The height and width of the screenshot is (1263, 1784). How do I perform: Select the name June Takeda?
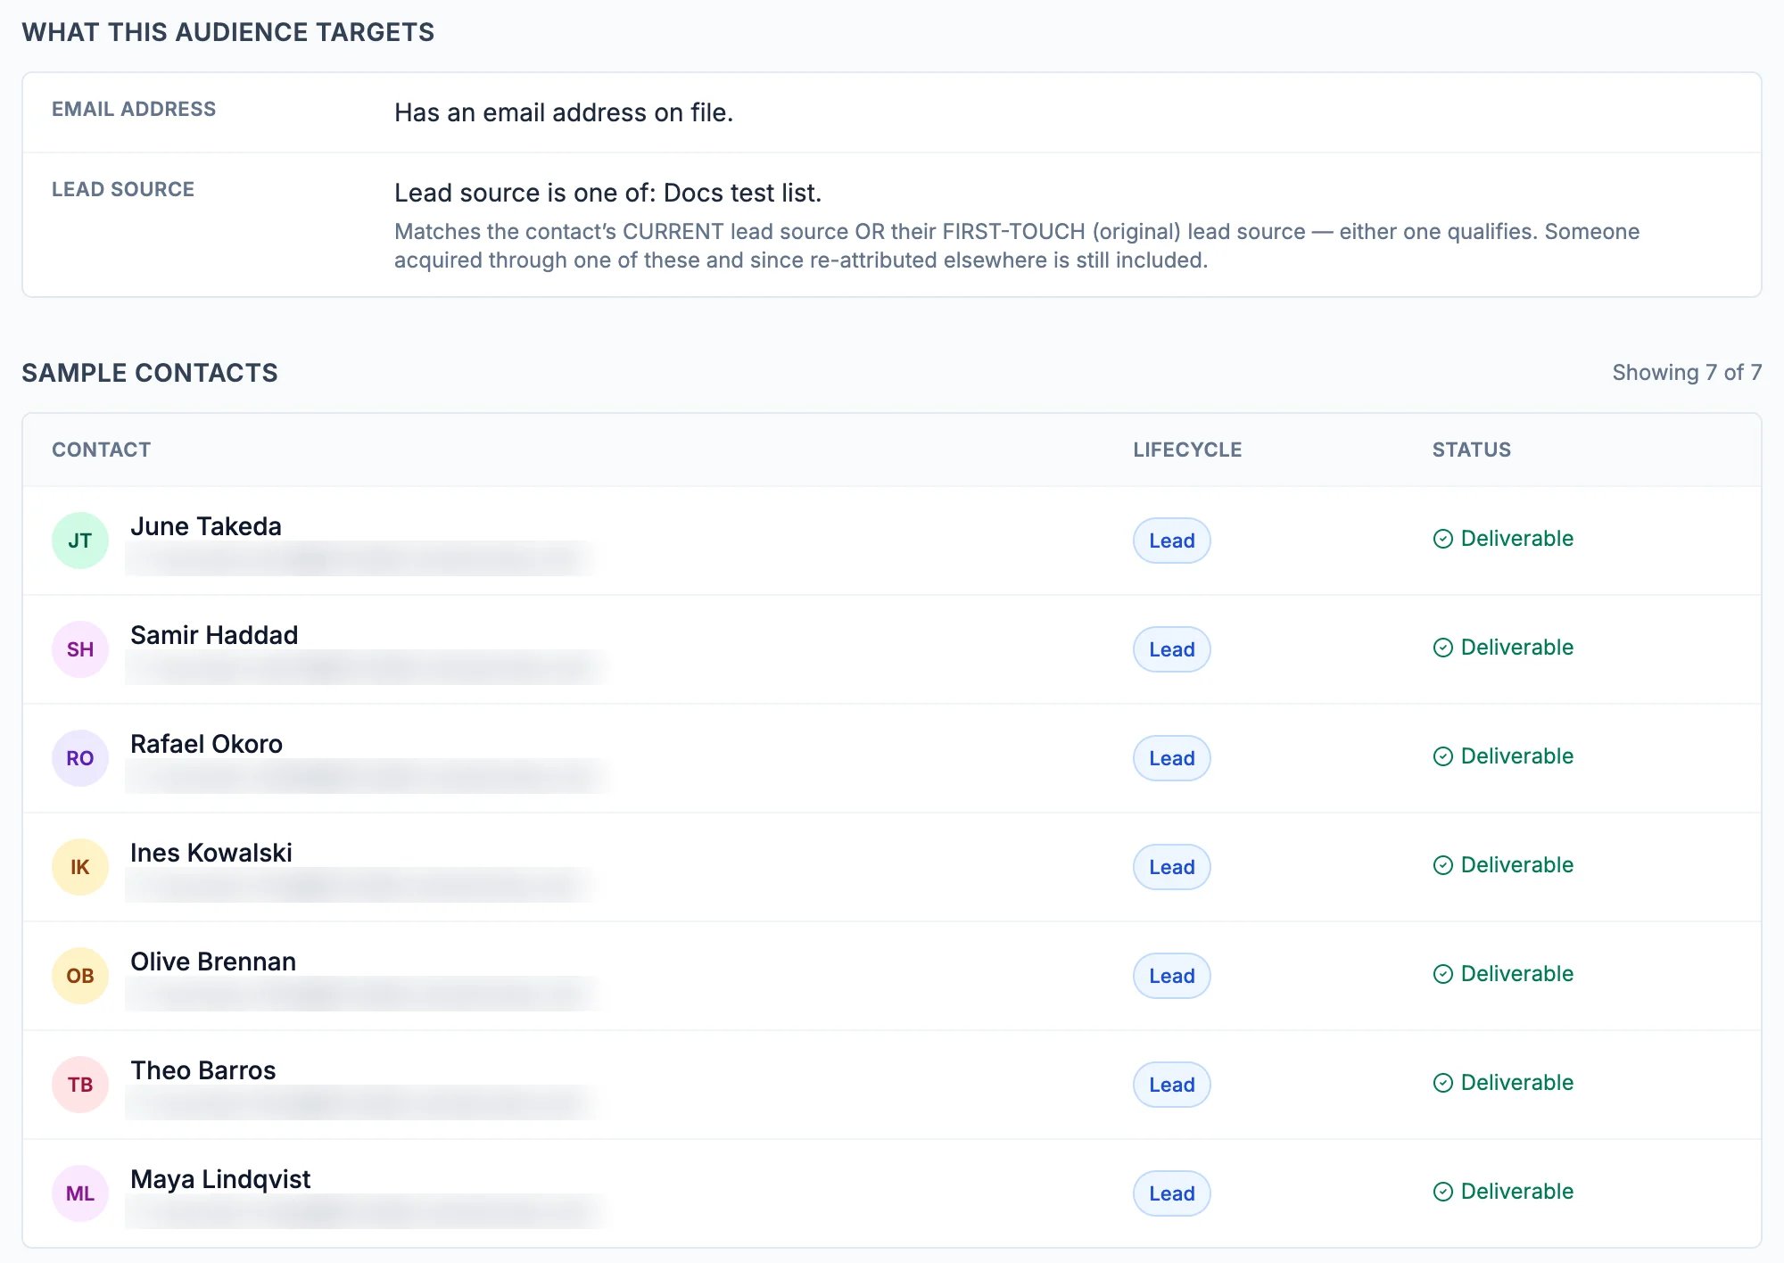206,526
